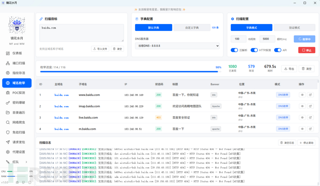Click the 枚举中 button
Viewport: 320px width, 186px height.
coord(305,39)
